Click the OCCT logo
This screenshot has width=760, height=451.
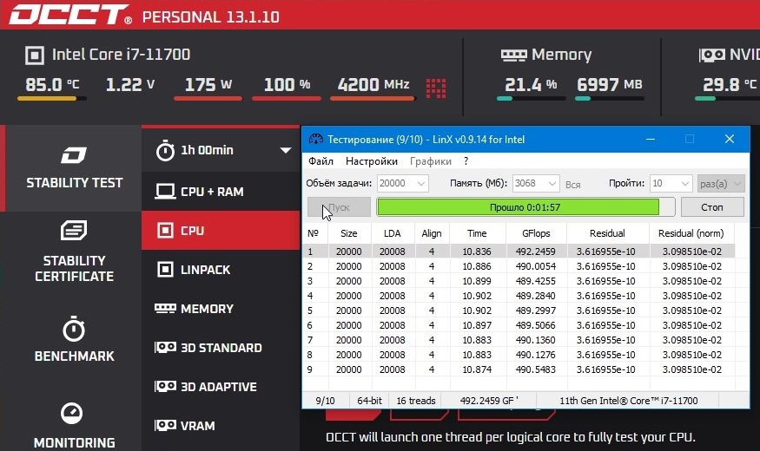click(x=70, y=15)
